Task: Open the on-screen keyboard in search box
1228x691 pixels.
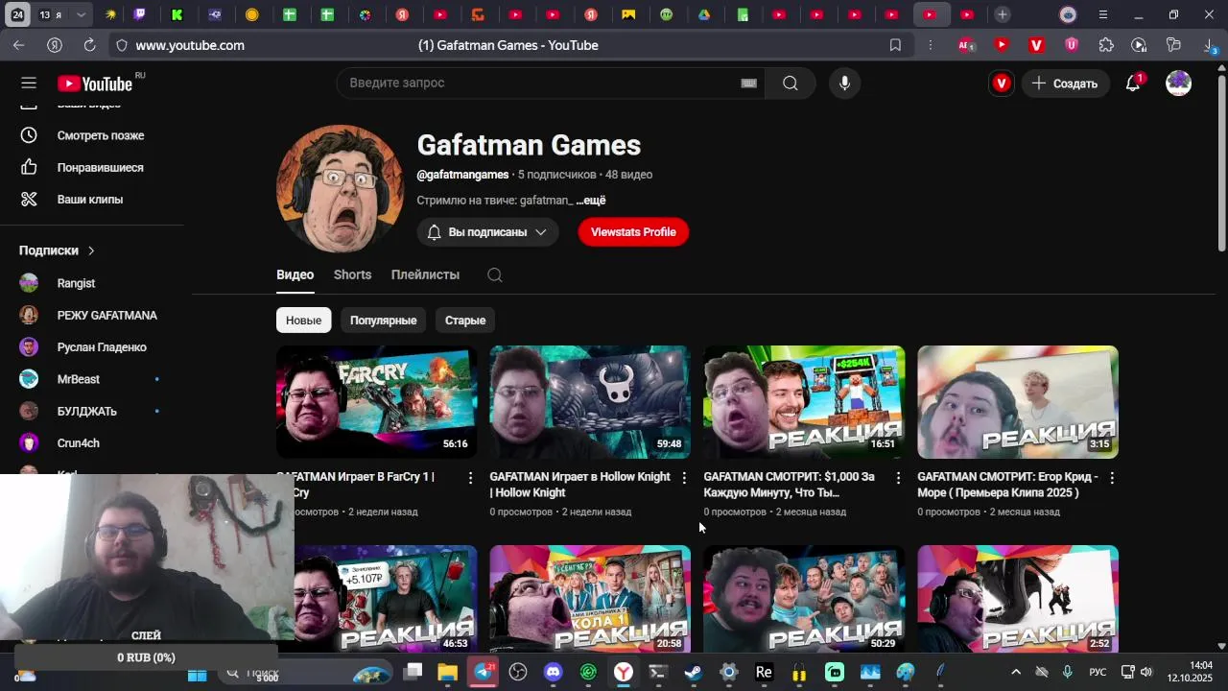Action: (749, 83)
